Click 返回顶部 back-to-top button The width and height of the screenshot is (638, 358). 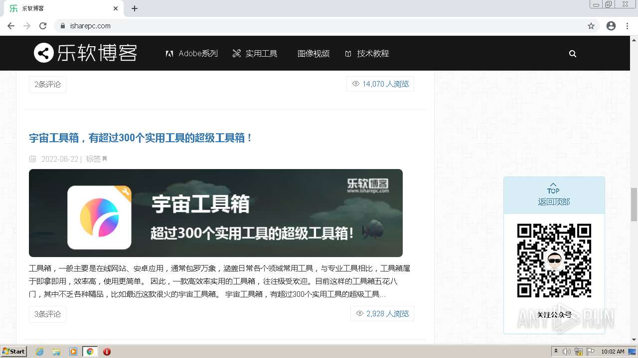(x=554, y=195)
